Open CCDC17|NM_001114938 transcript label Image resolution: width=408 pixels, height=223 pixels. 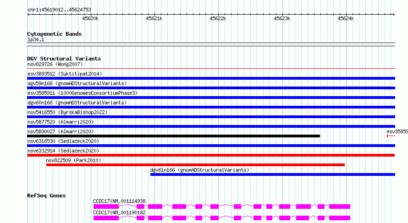pos(120,201)
